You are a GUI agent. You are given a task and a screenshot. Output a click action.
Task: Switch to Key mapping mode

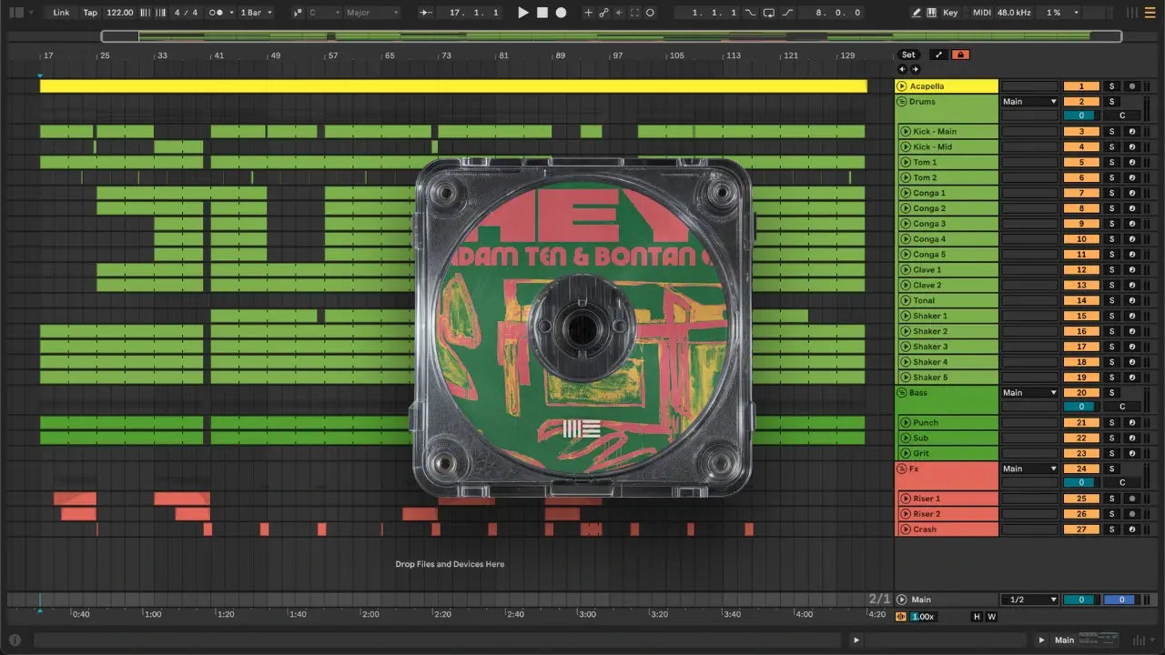[x=950, y=13]
